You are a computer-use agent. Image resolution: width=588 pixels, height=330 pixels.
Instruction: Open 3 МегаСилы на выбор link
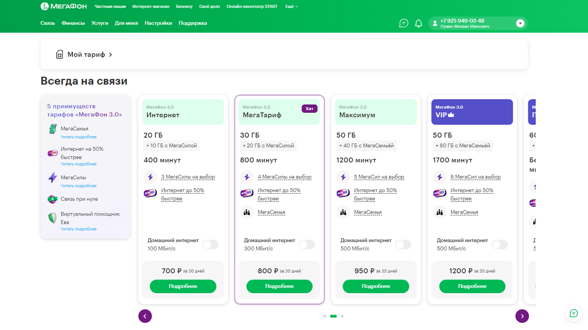click(x=188, y=177)
